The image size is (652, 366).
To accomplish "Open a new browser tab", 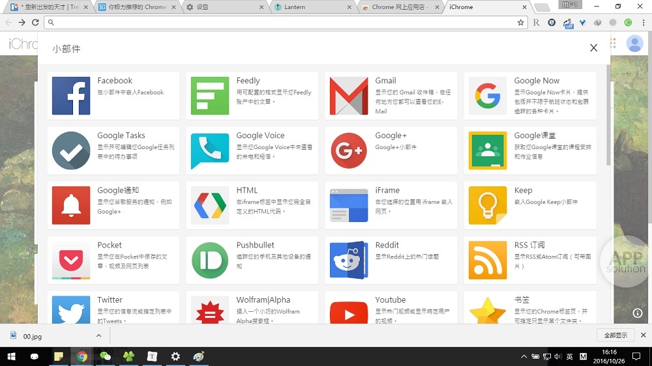I will pyautogui.click(x=542, y=7).
